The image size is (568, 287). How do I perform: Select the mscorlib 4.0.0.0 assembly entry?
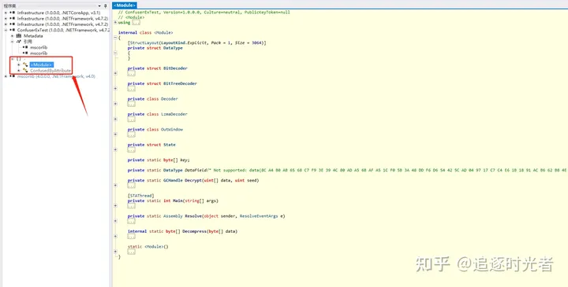coord(56,76)
